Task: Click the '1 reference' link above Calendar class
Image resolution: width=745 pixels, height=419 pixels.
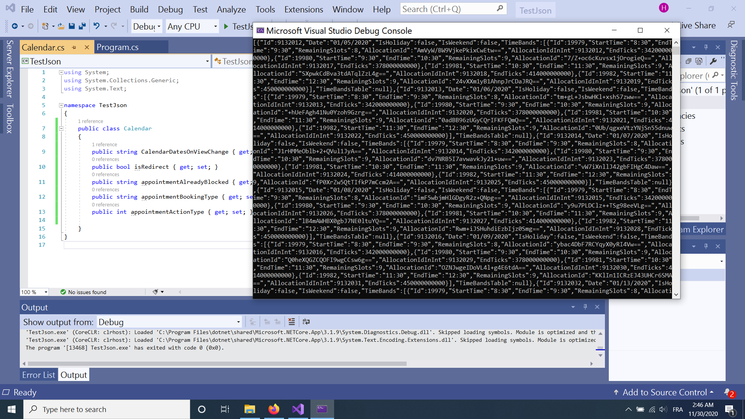Action: click(x=90, y=121)
